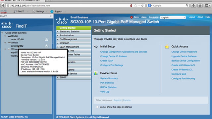Screen dimensions: 212x119
Task: Check Do not show this page on startup
Action: (97, 107)
